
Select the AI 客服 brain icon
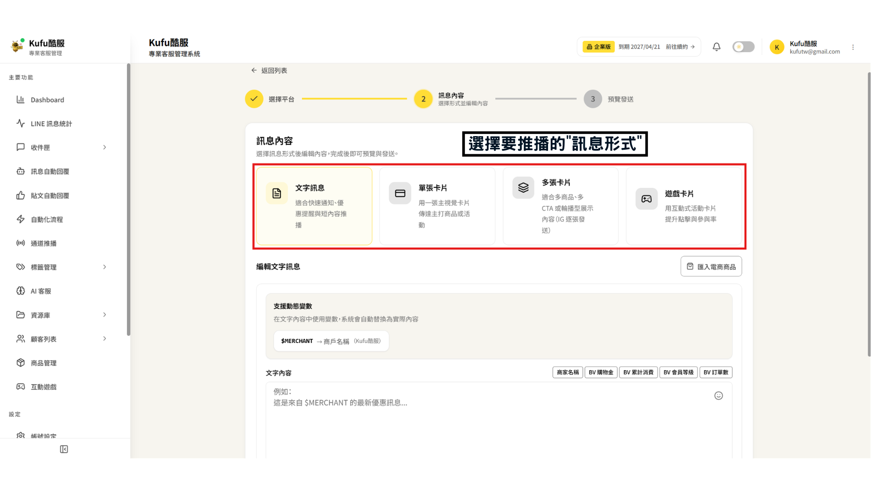(20, 291)
